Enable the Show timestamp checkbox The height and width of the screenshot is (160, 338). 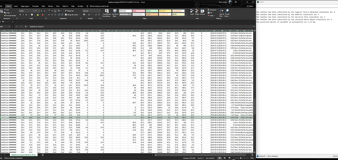(267, 156)
